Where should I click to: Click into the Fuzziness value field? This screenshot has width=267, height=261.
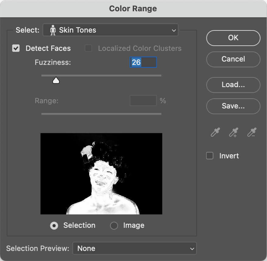143,62
